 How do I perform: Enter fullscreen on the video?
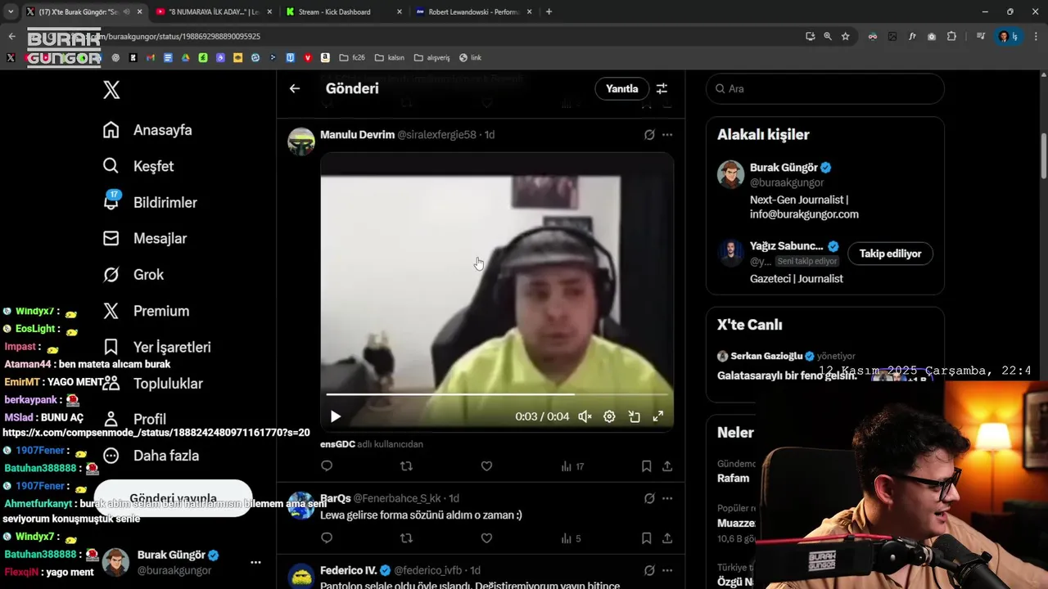point(657,416)
